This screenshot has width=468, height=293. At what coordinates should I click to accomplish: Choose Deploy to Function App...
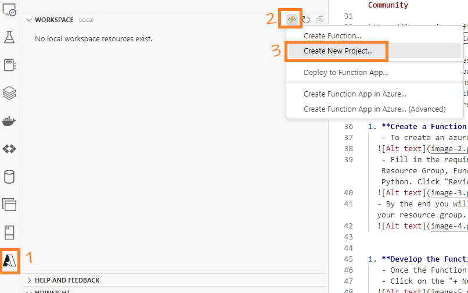pyautogui.click(x=345, y=73)
